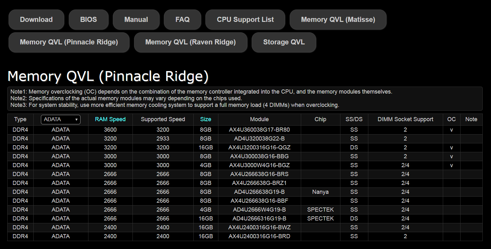Open the Manual tab
Screen dimensions: 491x249
[x=136, y=20]
